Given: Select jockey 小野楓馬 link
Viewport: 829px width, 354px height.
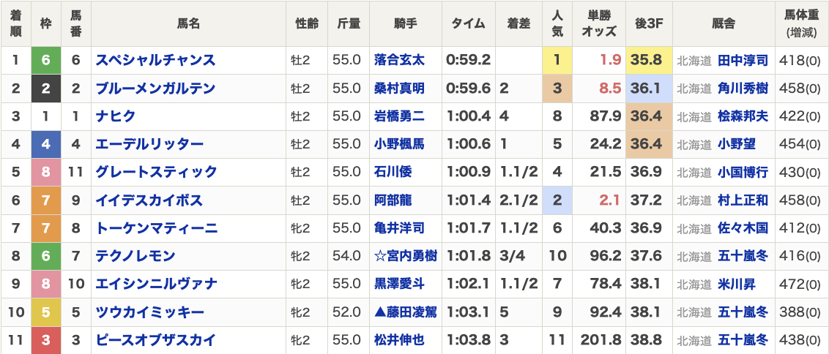Looking at the screenshot, I should click(399, 144).
